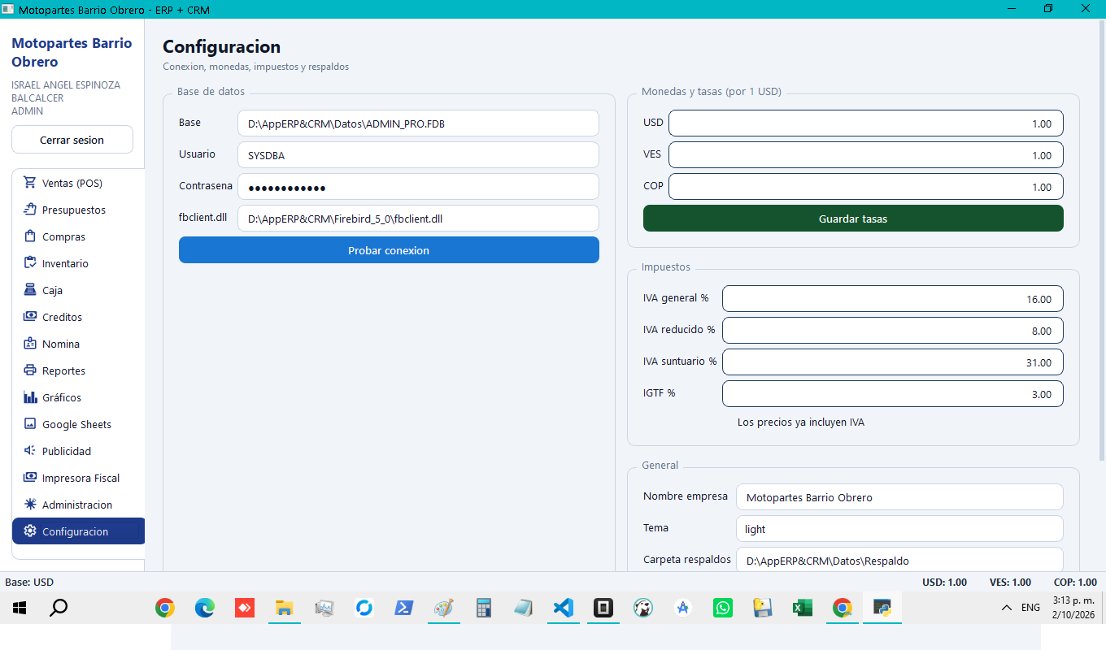Click the Motopartes Barrio Obrero sidebar title
The width and height of the screenshot is (1106, 650).
72,52
